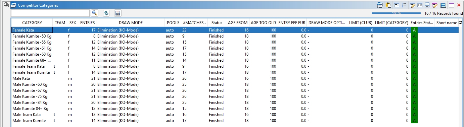Sort by the #MATCHES column header
Image resolution: width=464 pixels, height=127 pixels.
[194, 23]
